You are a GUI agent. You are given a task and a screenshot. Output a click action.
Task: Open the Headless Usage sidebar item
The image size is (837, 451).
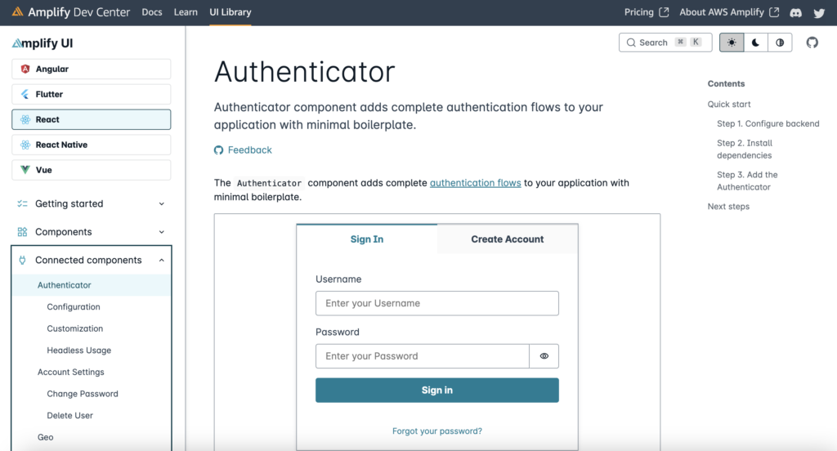[x=79, y=351]
